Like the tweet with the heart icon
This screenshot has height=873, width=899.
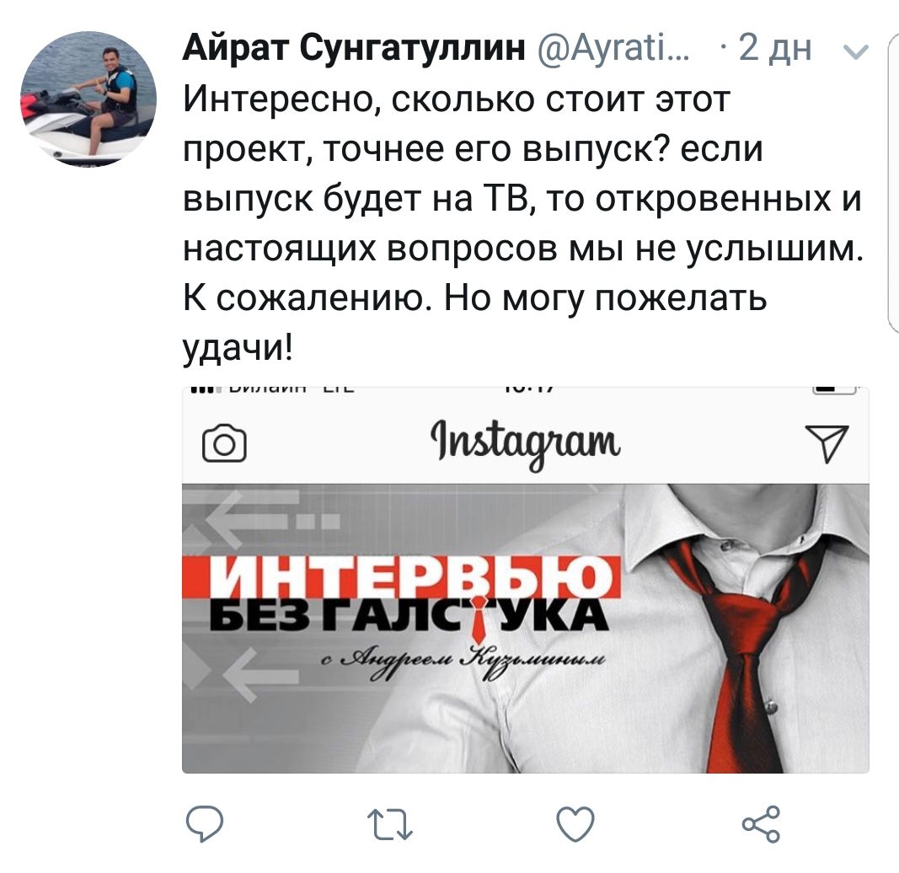pos(575,824)
